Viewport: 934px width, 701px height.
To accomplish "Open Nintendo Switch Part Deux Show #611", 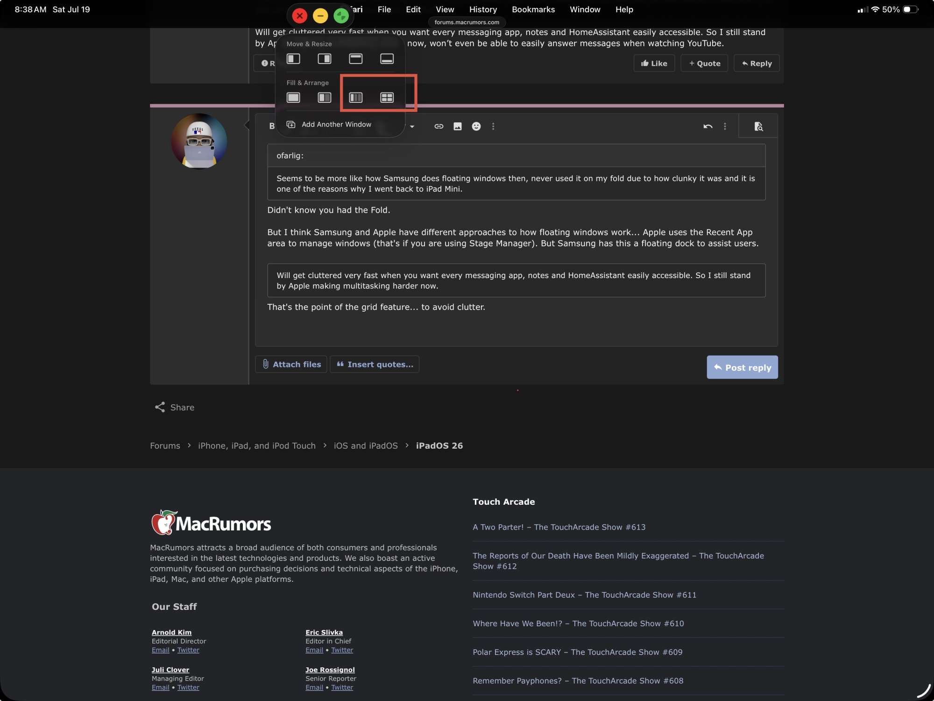I will [584, 595].
